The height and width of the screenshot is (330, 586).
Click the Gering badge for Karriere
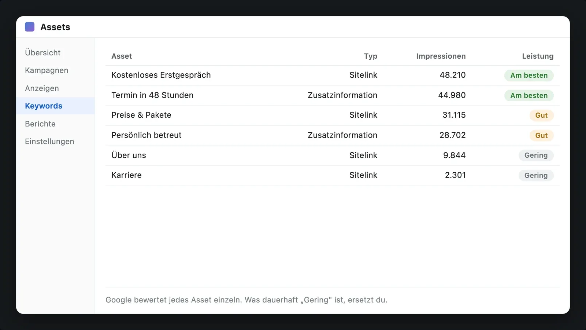[536, 175]
